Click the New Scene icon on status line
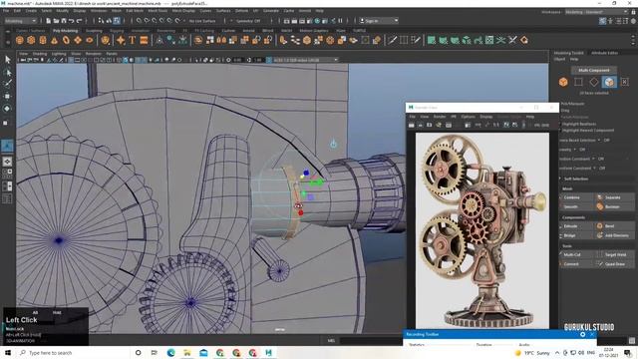This screenshot has height=359, width=638. coord(49,21)
